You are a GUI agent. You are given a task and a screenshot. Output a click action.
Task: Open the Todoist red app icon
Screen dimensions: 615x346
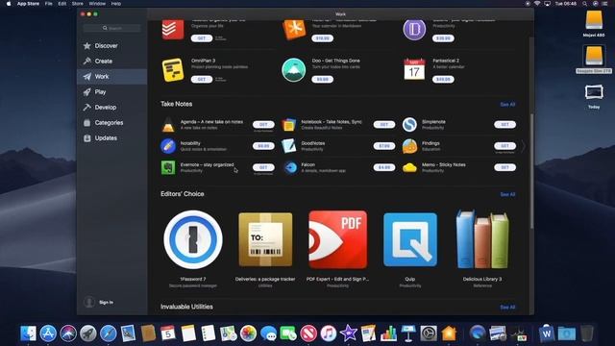click(x=173, y=30)
